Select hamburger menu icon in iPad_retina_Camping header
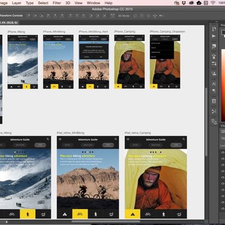 [x=128, y=139]
